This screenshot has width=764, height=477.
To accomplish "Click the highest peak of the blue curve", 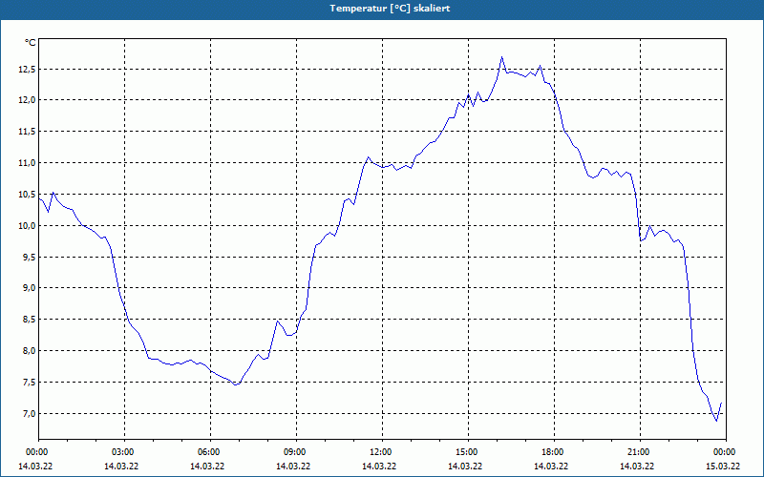I will [502, 57].
